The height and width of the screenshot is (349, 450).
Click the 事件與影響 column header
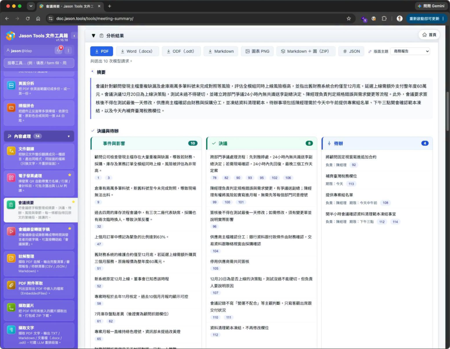pyautogui.click(x=146, y=143)
